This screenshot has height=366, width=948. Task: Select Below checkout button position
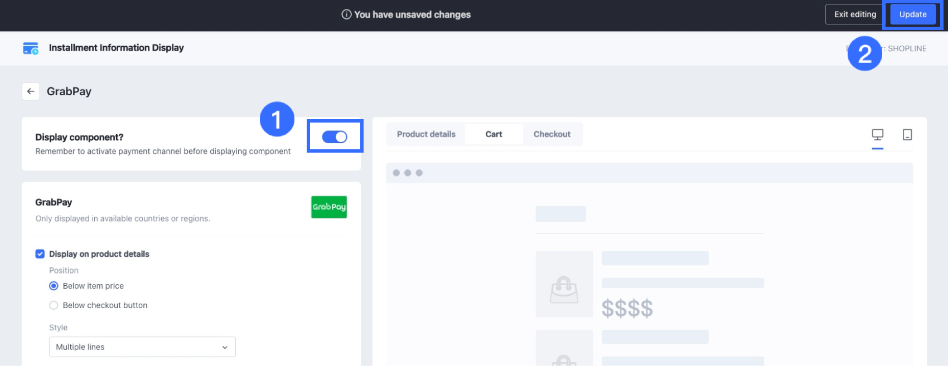(x=54, y=305)
